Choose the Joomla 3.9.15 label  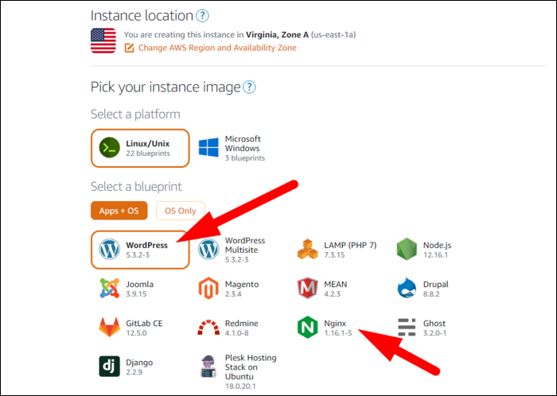(x=139, y=289)
